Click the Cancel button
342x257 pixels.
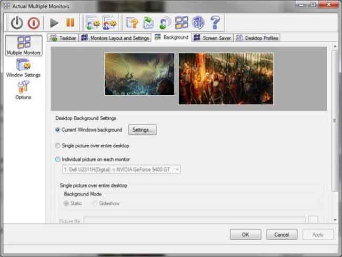tap(281, 234)
